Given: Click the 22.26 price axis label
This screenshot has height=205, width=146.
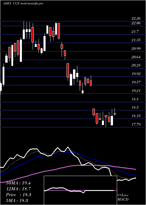Looking at the screenshot, I should (x=136, y=18).
